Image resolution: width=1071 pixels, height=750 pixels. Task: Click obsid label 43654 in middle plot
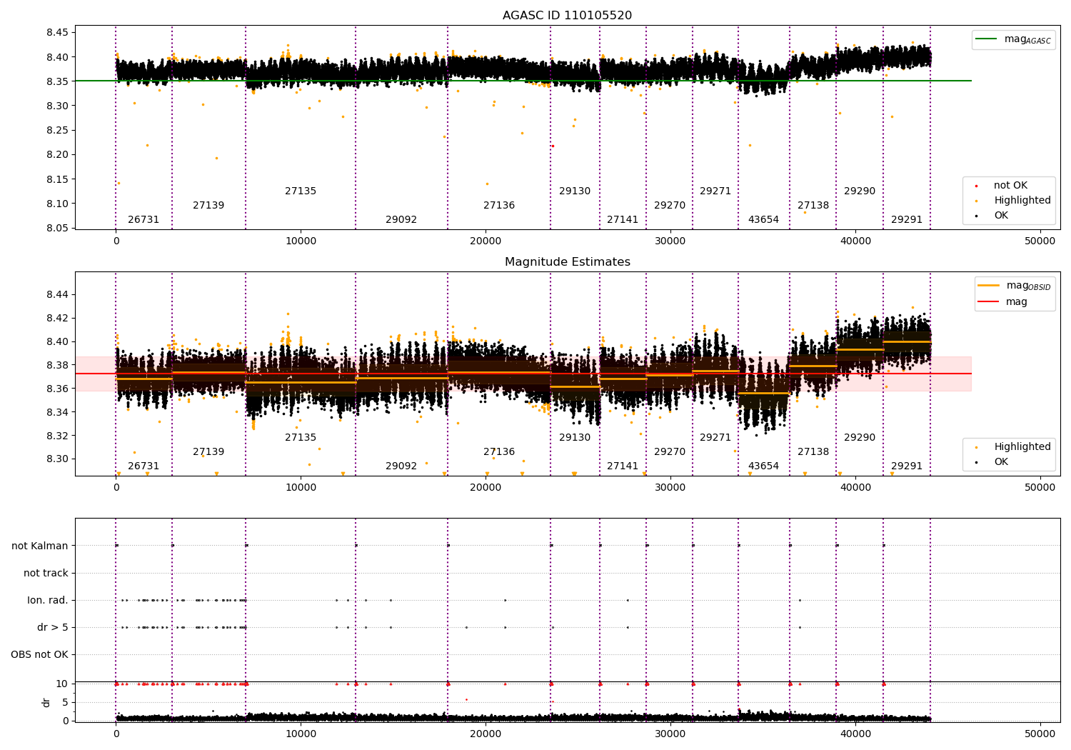[763, 466]
